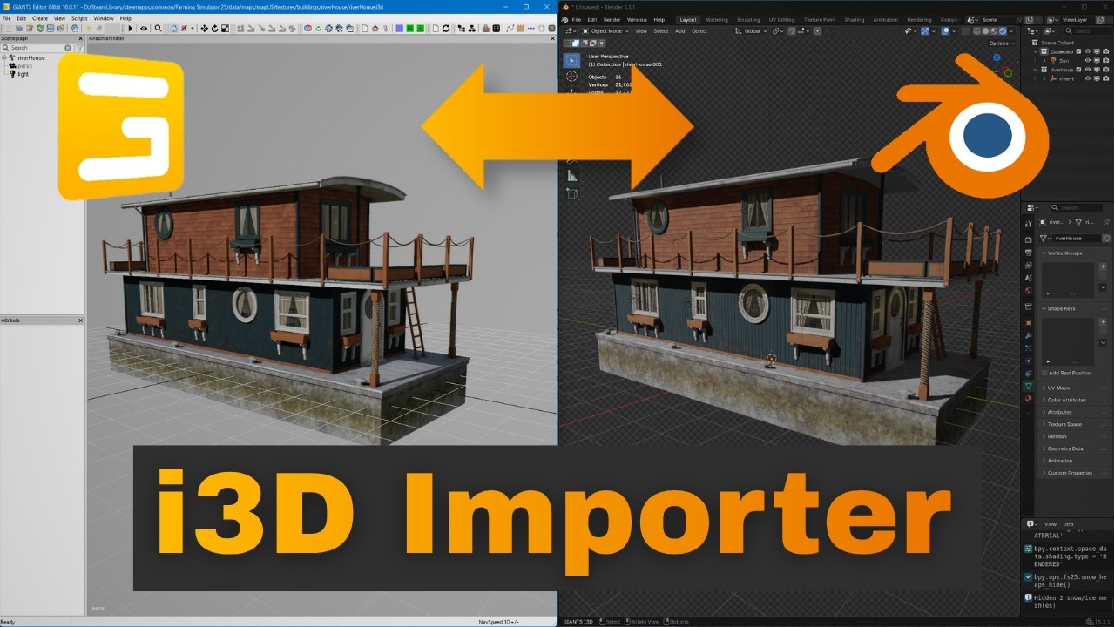Viewport: 1115px width, 627px height.
Task: Click the filter icon beside Scenegraph search
Action: pyautogui.click(x=79, y=48)
